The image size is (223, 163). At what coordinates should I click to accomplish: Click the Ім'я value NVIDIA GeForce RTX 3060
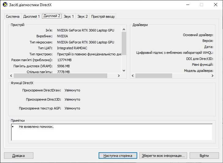85,30
